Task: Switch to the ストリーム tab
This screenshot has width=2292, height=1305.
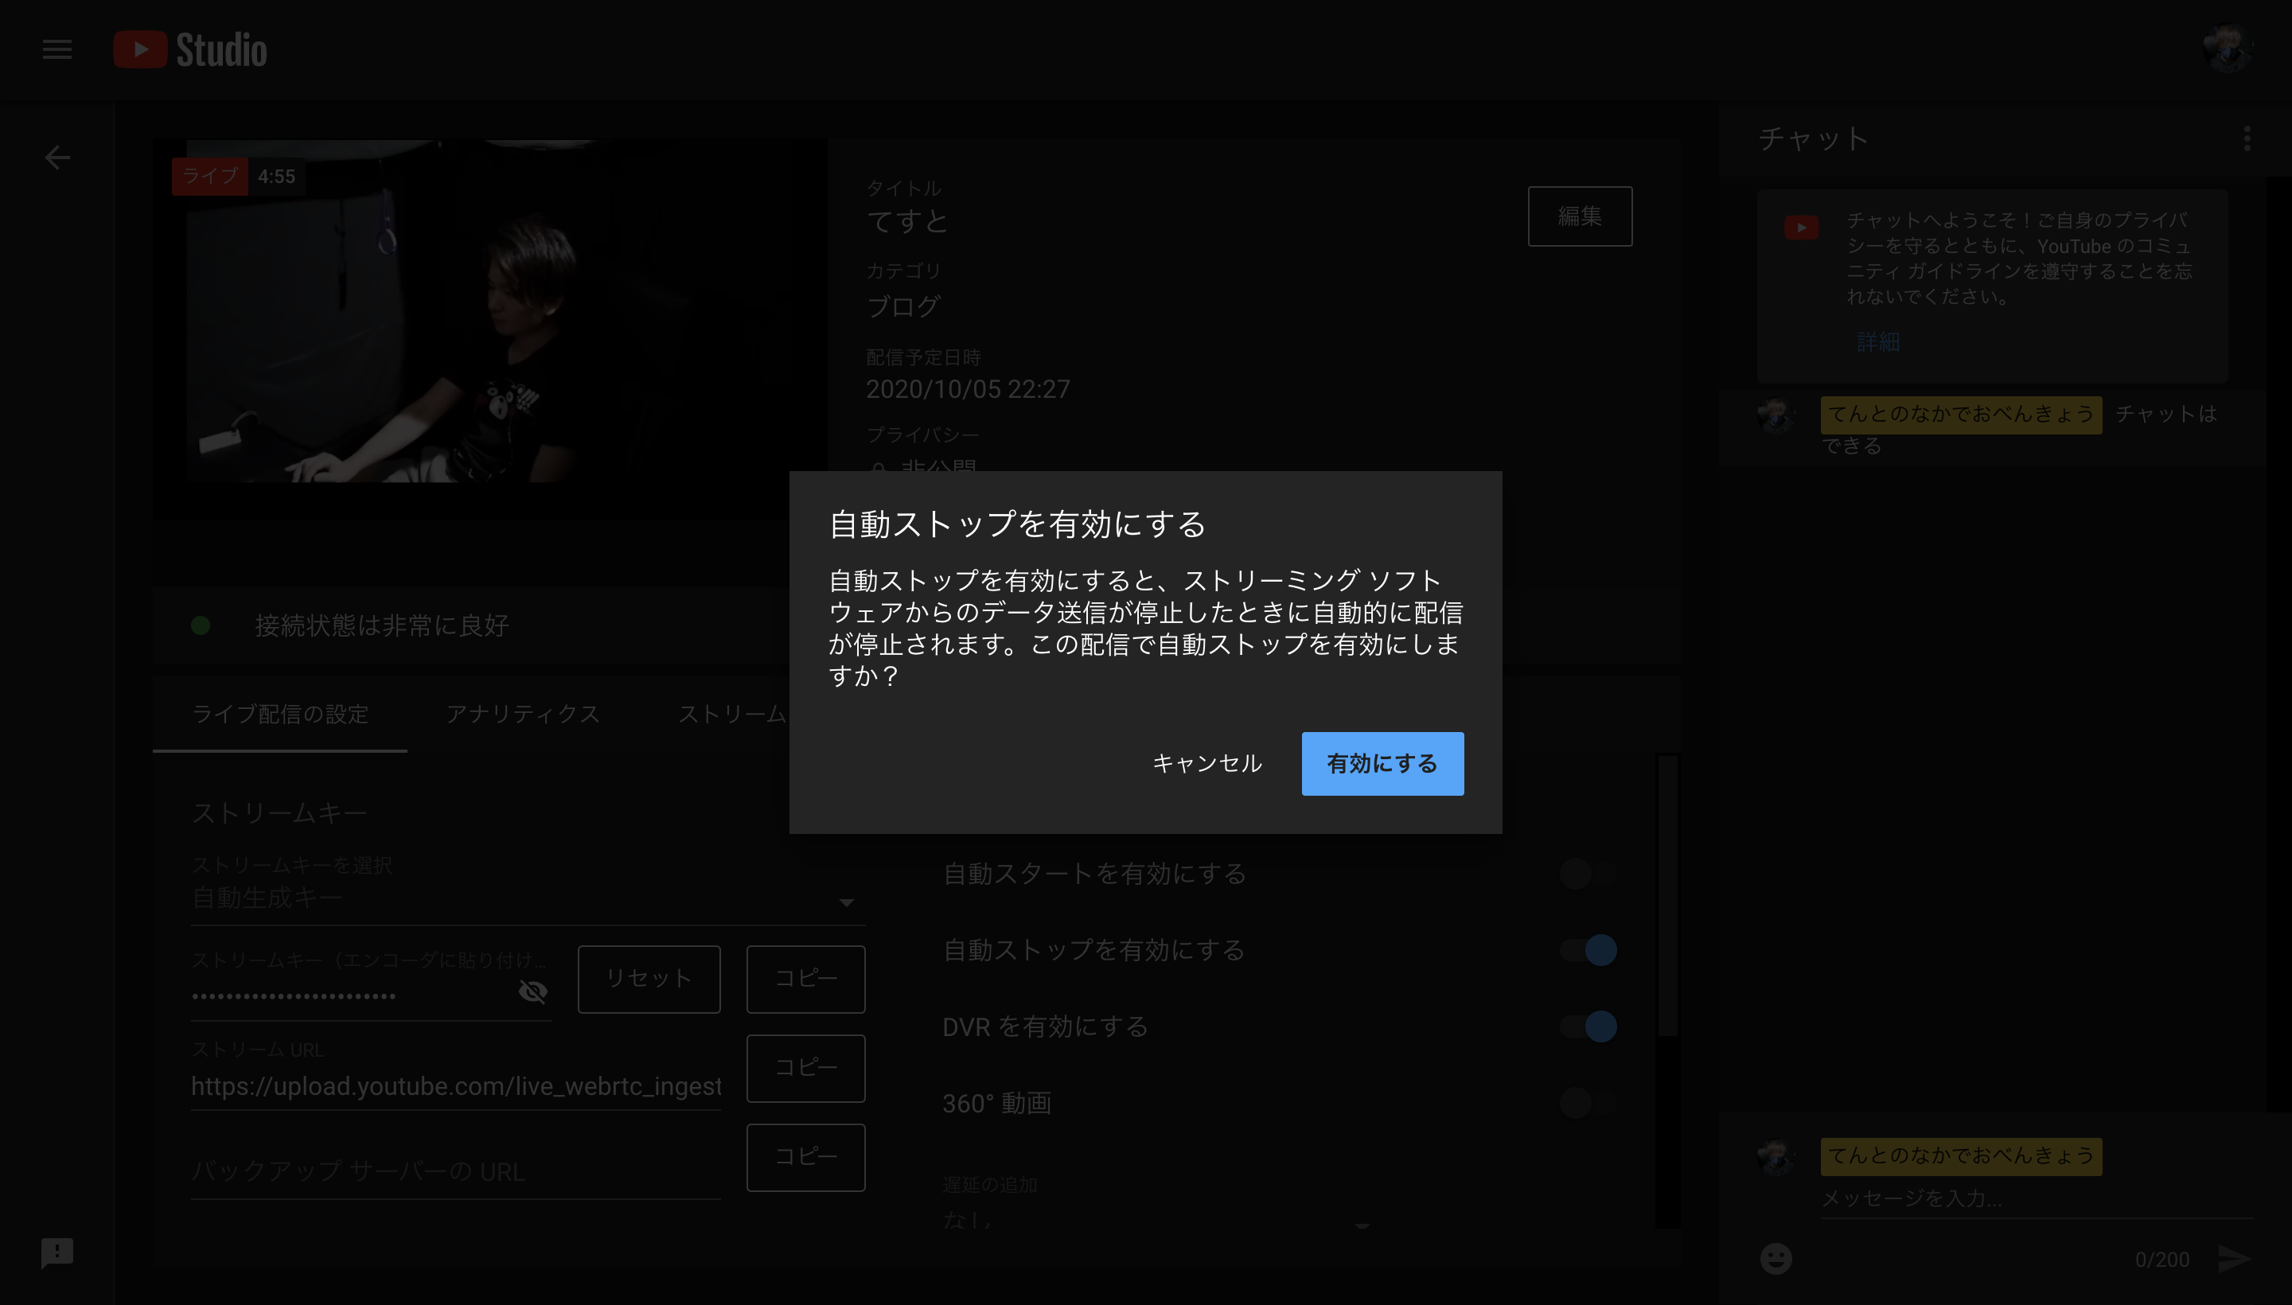Action: pyautogui.click(x=731, y=715)
